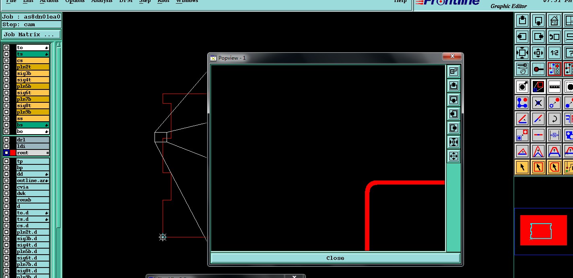Screen dimensions: 573x278
Task: Select the sig3b.d layer name
Action: coord(33,239)
